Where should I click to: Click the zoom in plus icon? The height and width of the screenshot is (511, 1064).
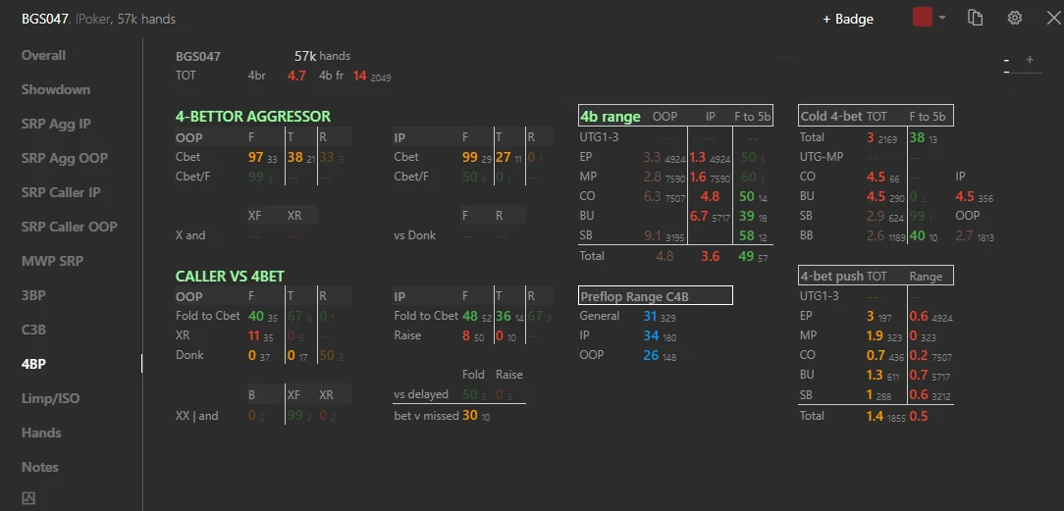pos(1030,60)
